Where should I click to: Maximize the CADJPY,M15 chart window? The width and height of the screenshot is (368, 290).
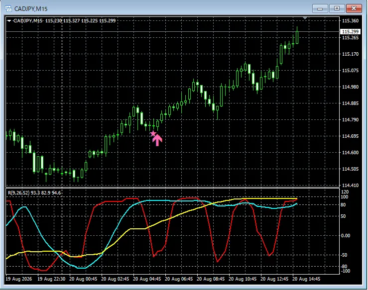337,8
